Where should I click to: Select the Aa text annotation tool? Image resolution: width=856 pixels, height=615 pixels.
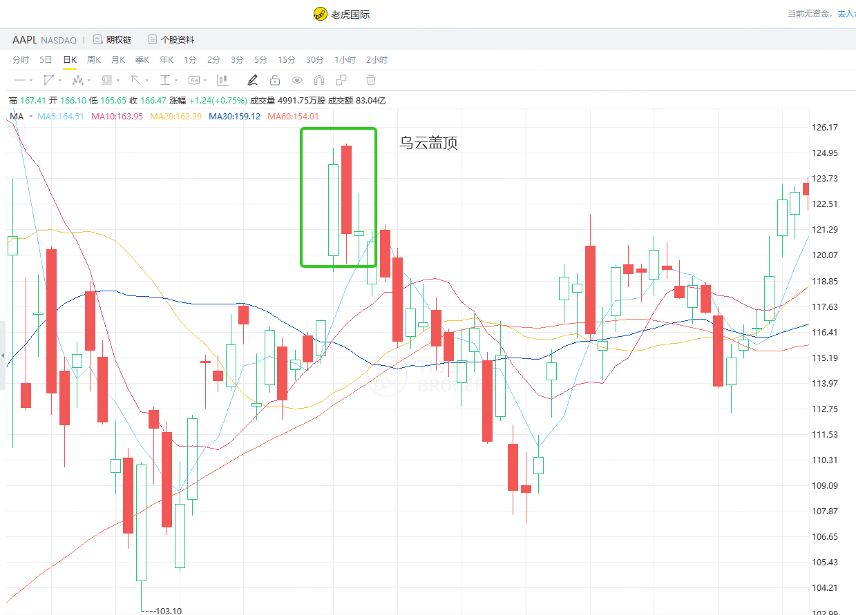[194, 80]
